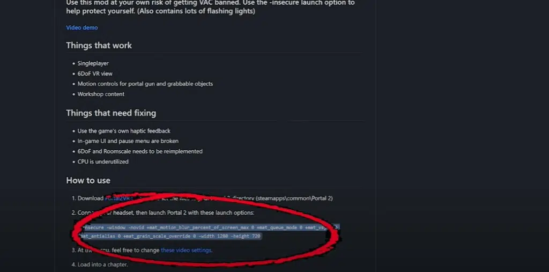Click the '6DoF VR view' bullet text
Screen dimensions: 549x272
(x=95, y=73)
